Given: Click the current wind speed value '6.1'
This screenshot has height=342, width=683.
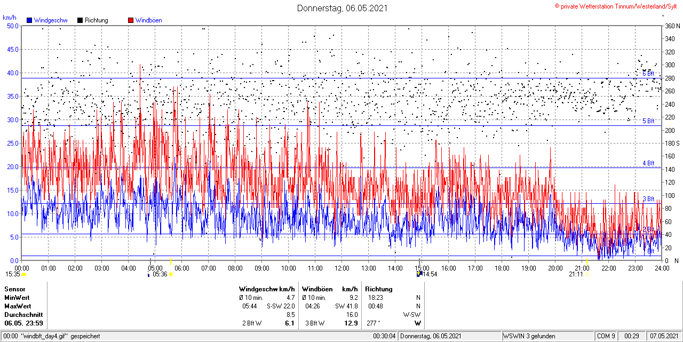Looking at the screenshot, I should point(290,323).
